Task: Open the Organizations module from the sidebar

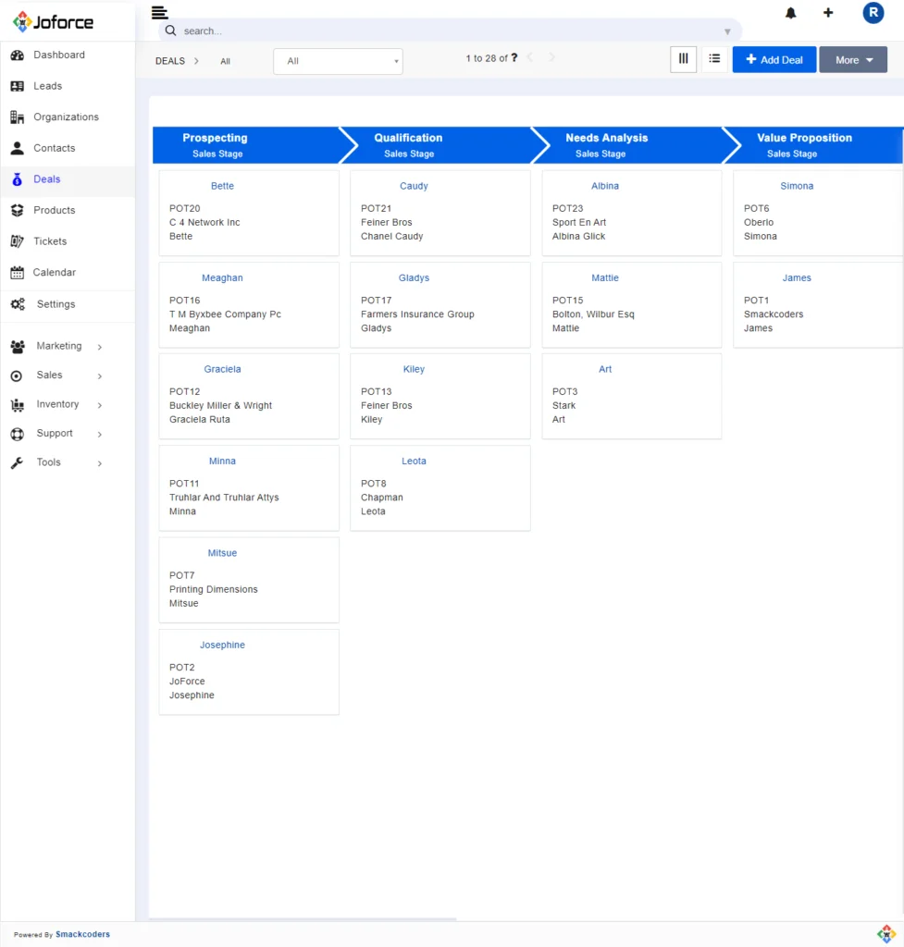Action: click(x=18, y=117)
